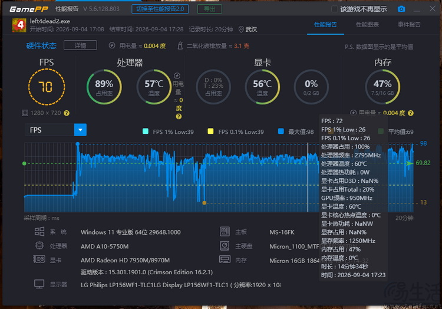Click the hard disk icon beside 主硬盘
The image size is (442, 309).
pos(225,245)
